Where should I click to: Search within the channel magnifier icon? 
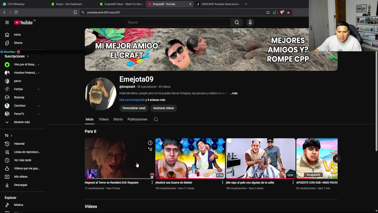click(x=156, y=120)
